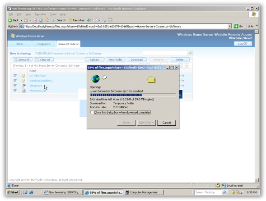The width and height of the screenshot is (266, 201).
Task: Go to the browser Home page icon
Action: tap(47, 20)
